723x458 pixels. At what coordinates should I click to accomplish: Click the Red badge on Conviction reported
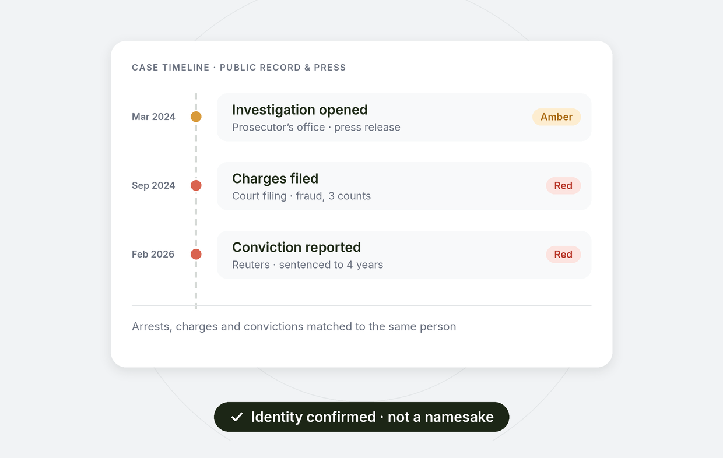click(563, 254)
